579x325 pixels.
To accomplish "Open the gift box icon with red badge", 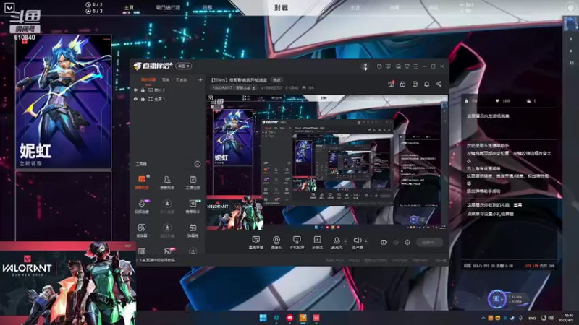I will (391, 84).
